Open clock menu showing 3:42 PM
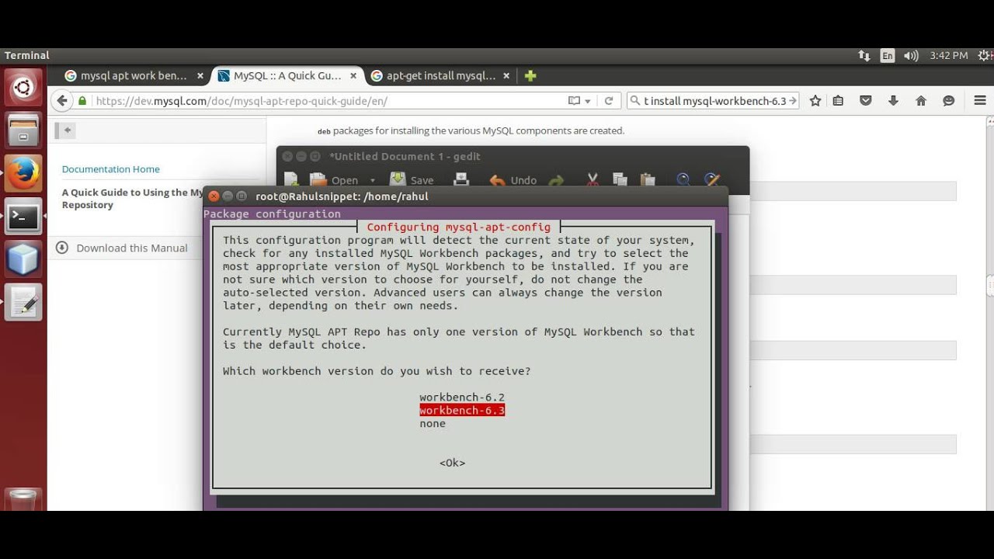994x559 pixels. pos(949,56)
